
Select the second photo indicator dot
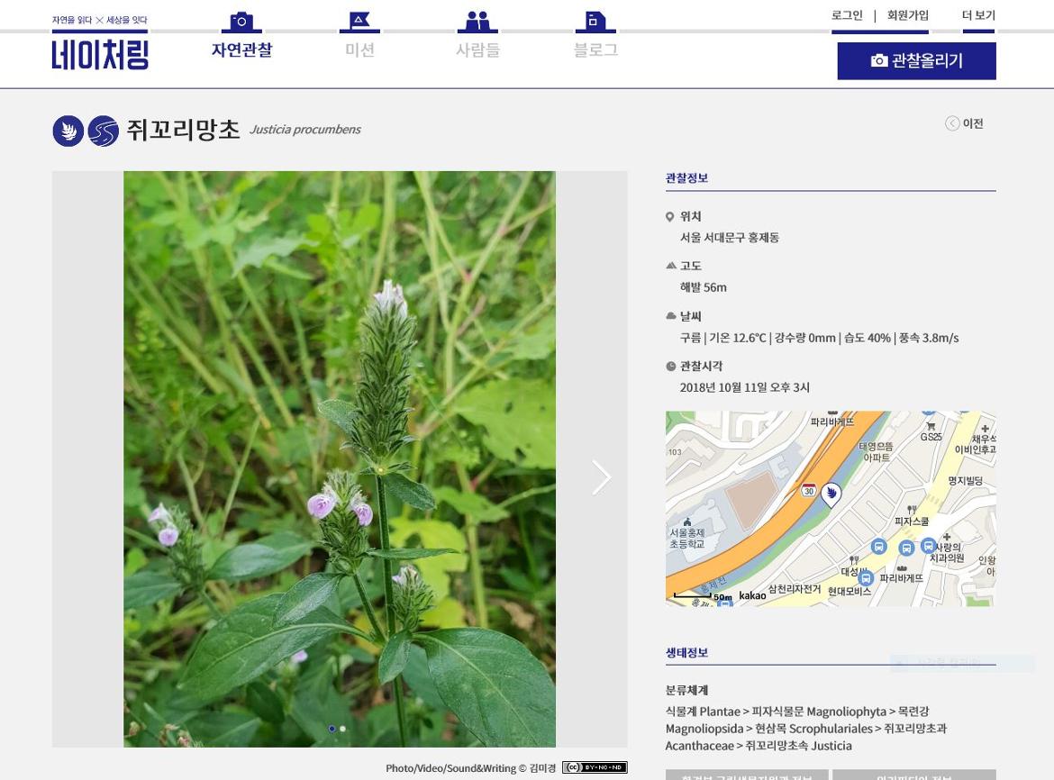342,729
